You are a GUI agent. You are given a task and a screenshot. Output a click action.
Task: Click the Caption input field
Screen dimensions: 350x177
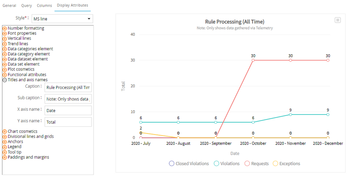68,87
